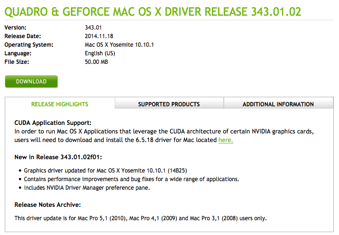Click the 'File Size:' field label

coord(17,62)
